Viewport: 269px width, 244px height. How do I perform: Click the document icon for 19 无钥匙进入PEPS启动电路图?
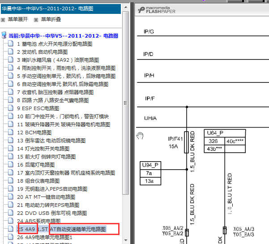[11, 188]
